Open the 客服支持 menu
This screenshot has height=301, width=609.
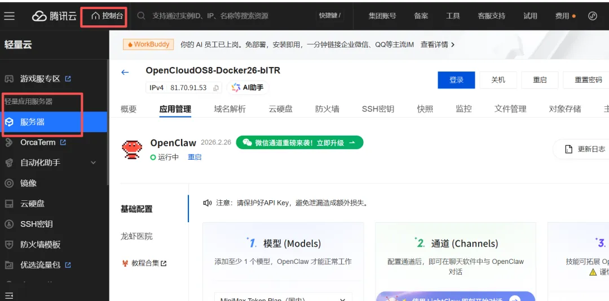[x=492, y=16]
